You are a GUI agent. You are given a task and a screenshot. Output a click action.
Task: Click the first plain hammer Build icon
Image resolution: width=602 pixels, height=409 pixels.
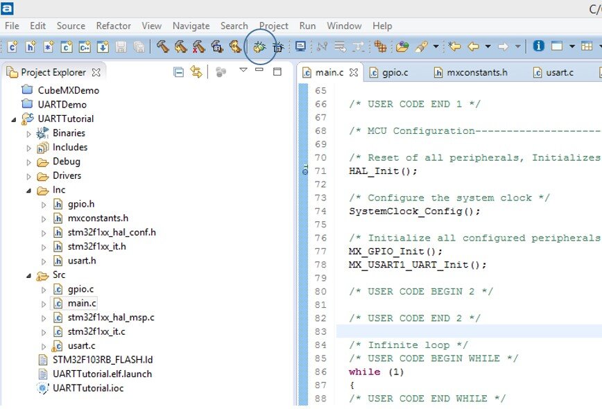(x=163, y=46)
